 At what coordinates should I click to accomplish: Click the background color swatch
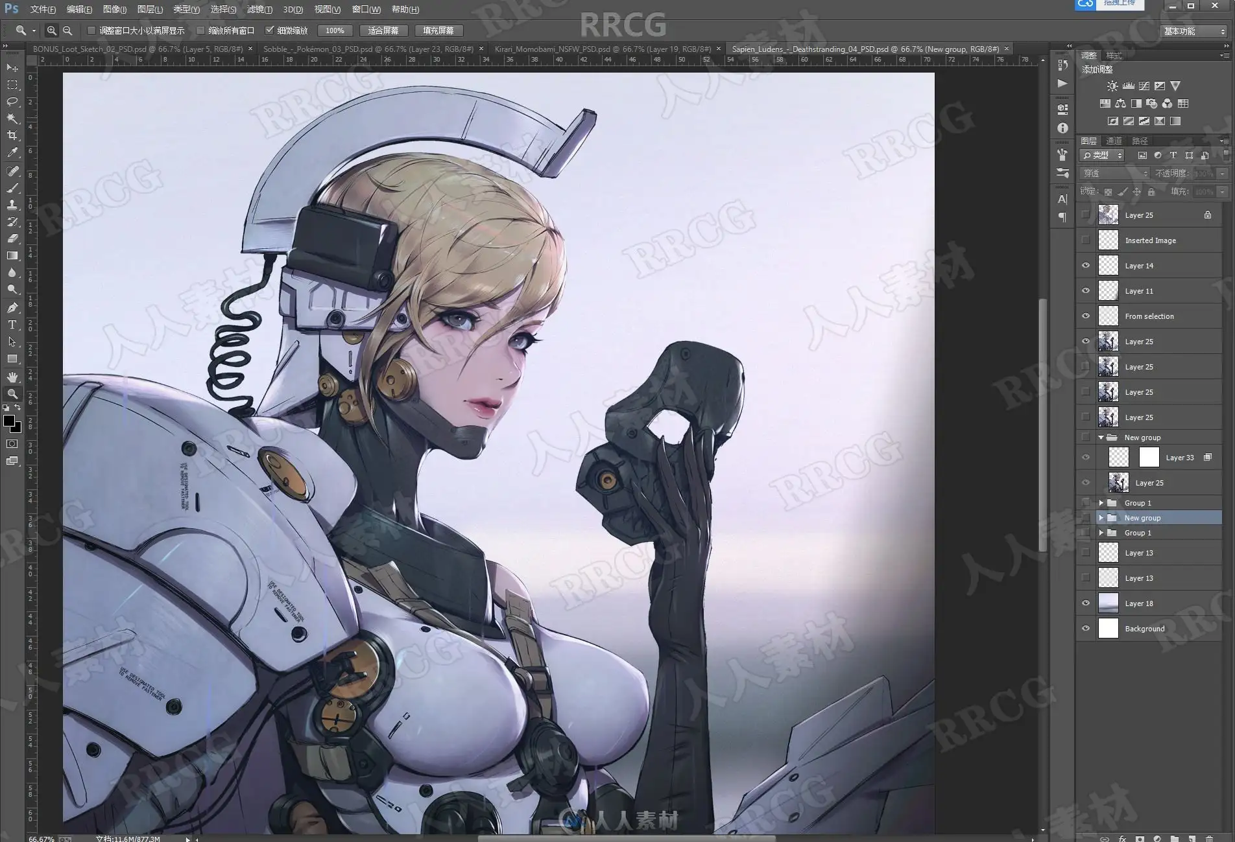[18, 428]
